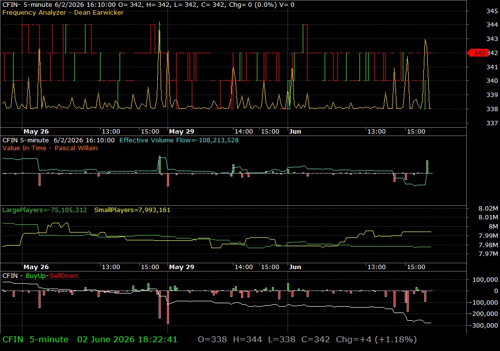This screenshot has width=500, height=351.
Task: Click the 339 price axis label
Action: coord(492,95)
